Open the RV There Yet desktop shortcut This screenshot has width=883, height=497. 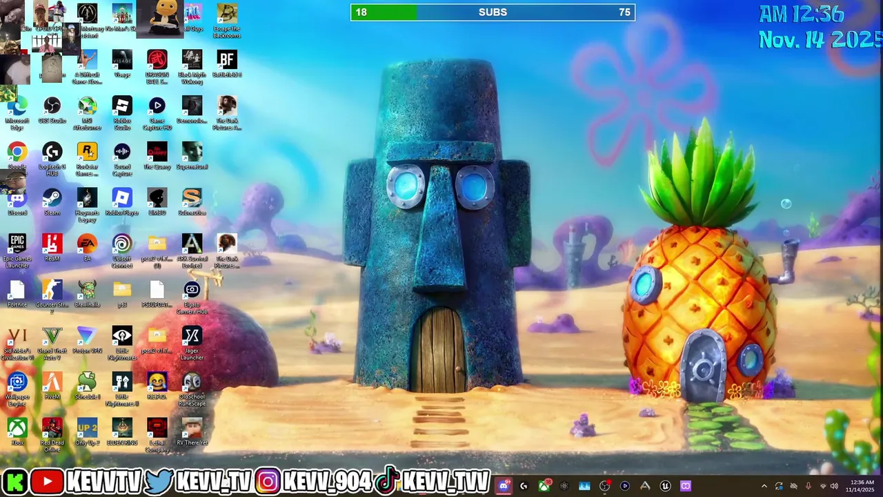click(x=192, y=432)
